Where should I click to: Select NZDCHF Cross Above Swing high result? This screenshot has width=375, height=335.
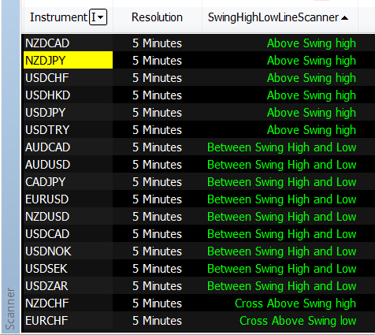pos(295,303)
